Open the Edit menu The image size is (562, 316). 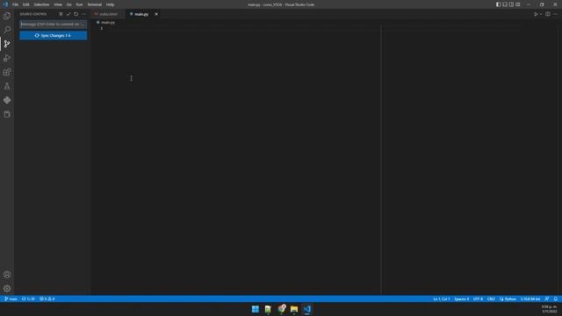(26, 4)
